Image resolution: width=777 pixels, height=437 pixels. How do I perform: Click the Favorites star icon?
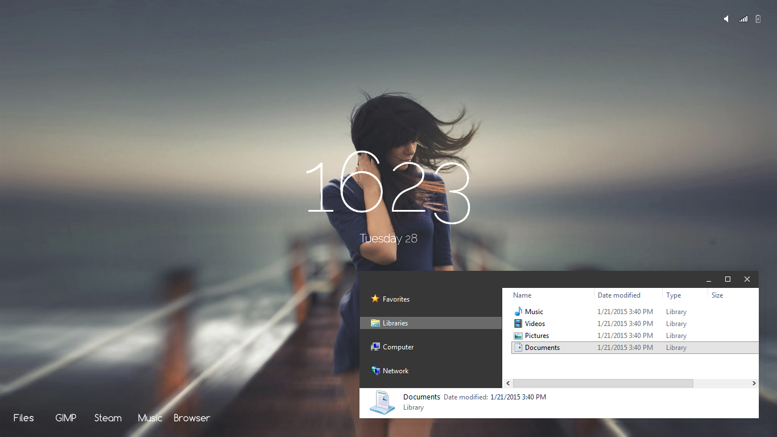tap(375, 299)
